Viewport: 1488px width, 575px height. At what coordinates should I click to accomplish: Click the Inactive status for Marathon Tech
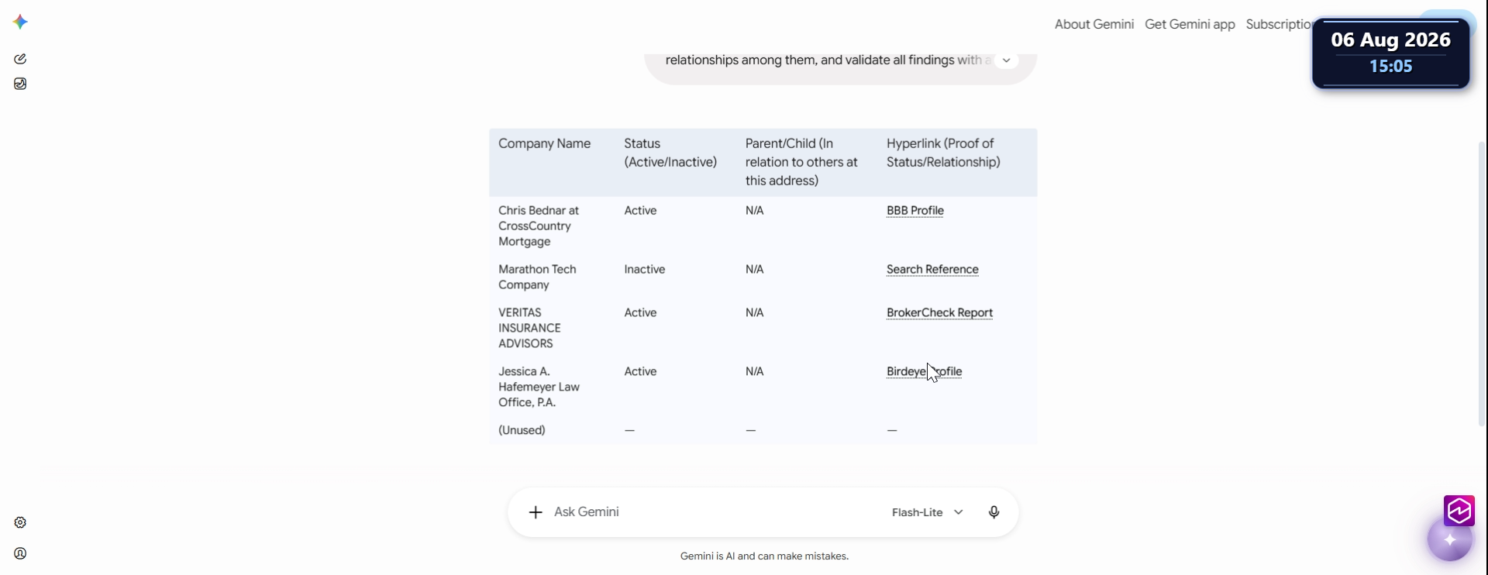pyautogui.click(x=644, y=270)
